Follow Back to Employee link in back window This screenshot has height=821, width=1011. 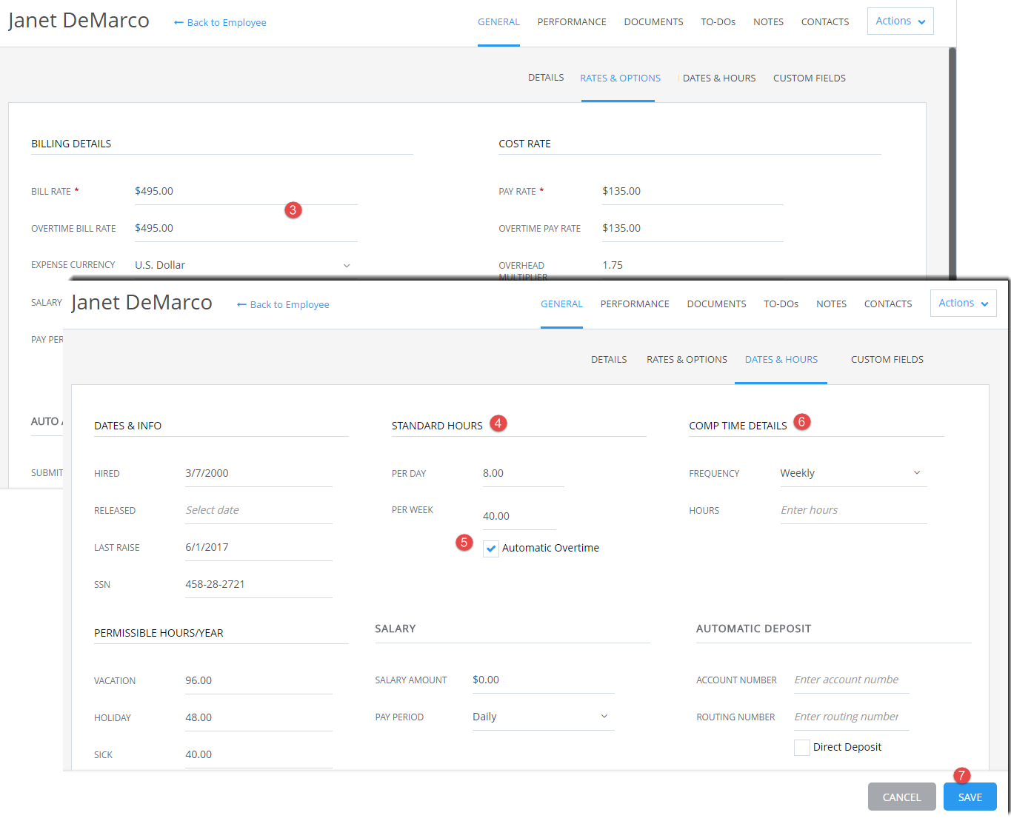point(220,22)
